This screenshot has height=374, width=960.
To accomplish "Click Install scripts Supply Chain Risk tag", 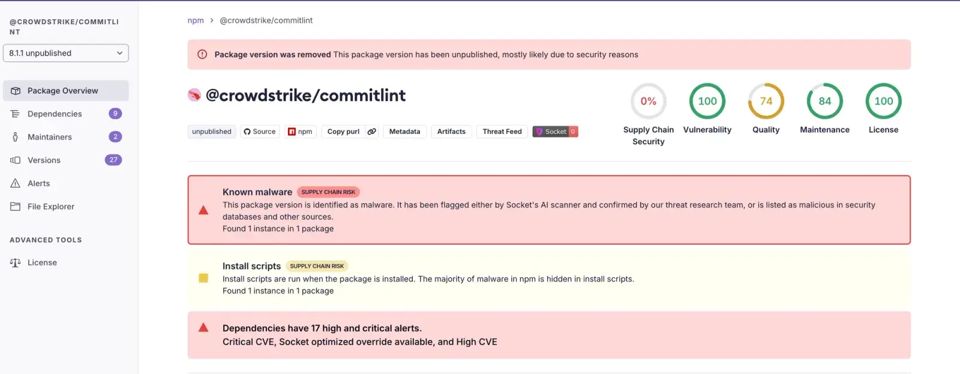I will click(x=317, y=266).
